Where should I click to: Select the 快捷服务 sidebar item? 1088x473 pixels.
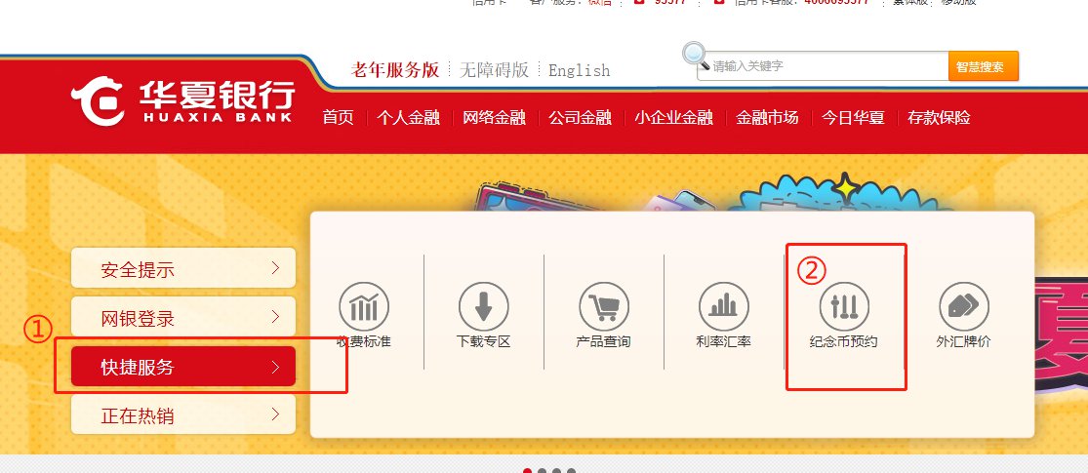[x=183, y=366]
